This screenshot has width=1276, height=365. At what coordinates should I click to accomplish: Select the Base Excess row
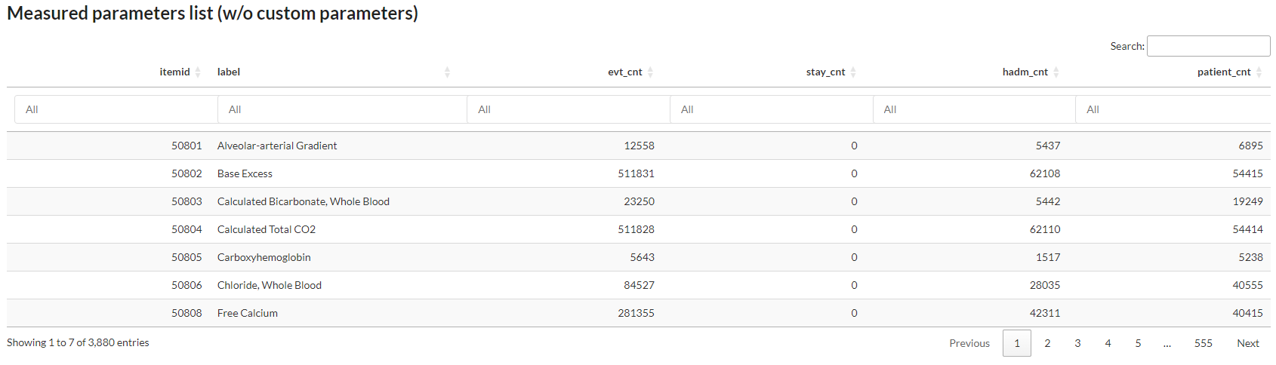[x=639, y=173]
